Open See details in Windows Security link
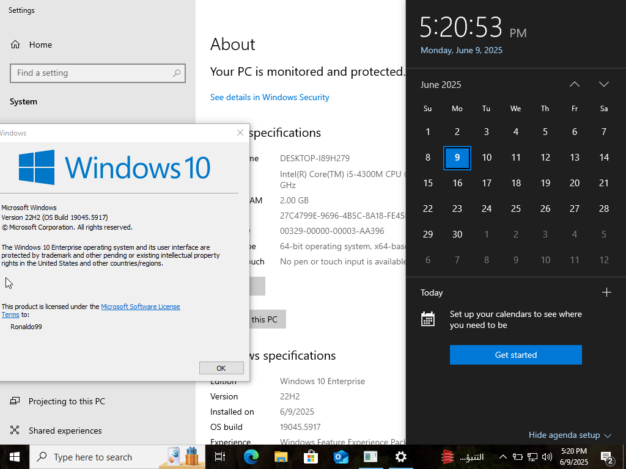626x469 pixels. (270, 97)
